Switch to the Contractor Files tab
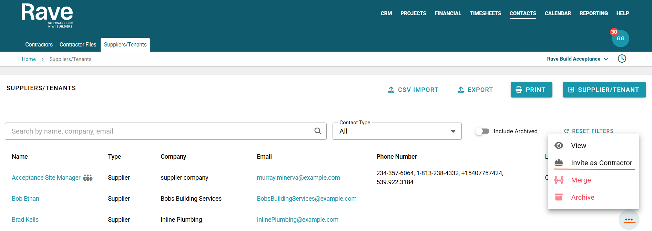Viewport: 652px width, 231px height. pos(78,45)
